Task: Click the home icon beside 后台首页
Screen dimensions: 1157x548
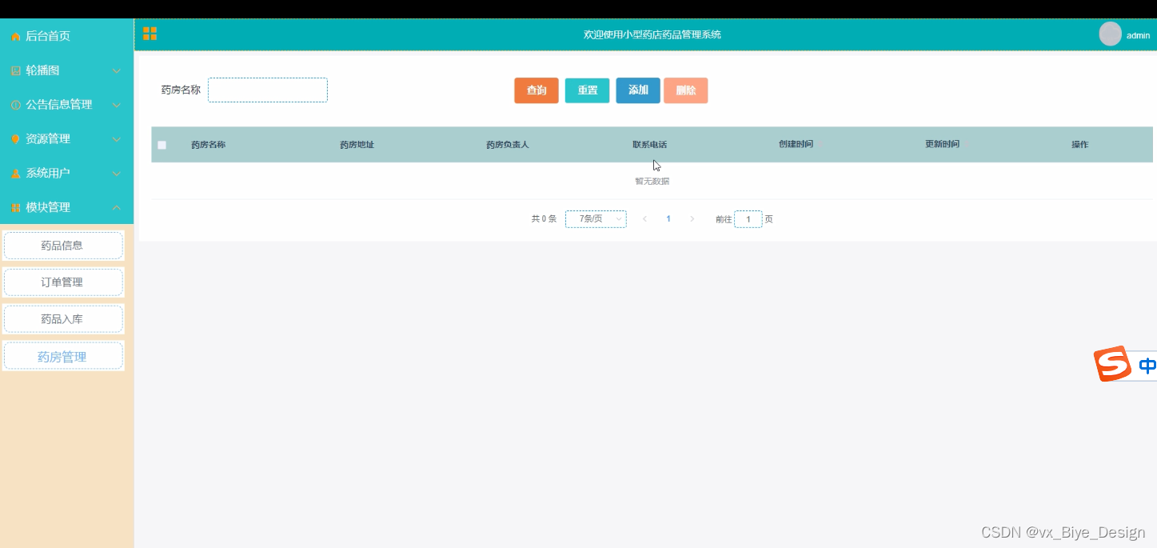Action: 16,37
